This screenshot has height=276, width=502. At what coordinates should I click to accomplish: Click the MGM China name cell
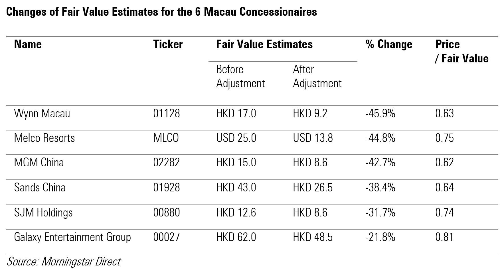point(39,163)
